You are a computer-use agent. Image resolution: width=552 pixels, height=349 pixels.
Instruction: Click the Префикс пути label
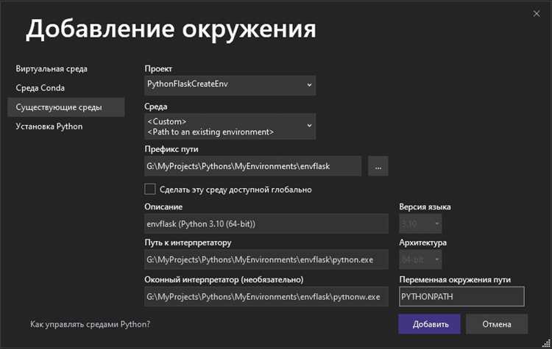171,149
